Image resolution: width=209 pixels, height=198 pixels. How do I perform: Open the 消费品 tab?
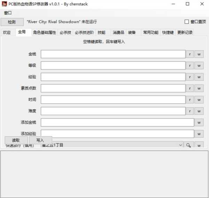pyautogui.click(x=118, y=32)
